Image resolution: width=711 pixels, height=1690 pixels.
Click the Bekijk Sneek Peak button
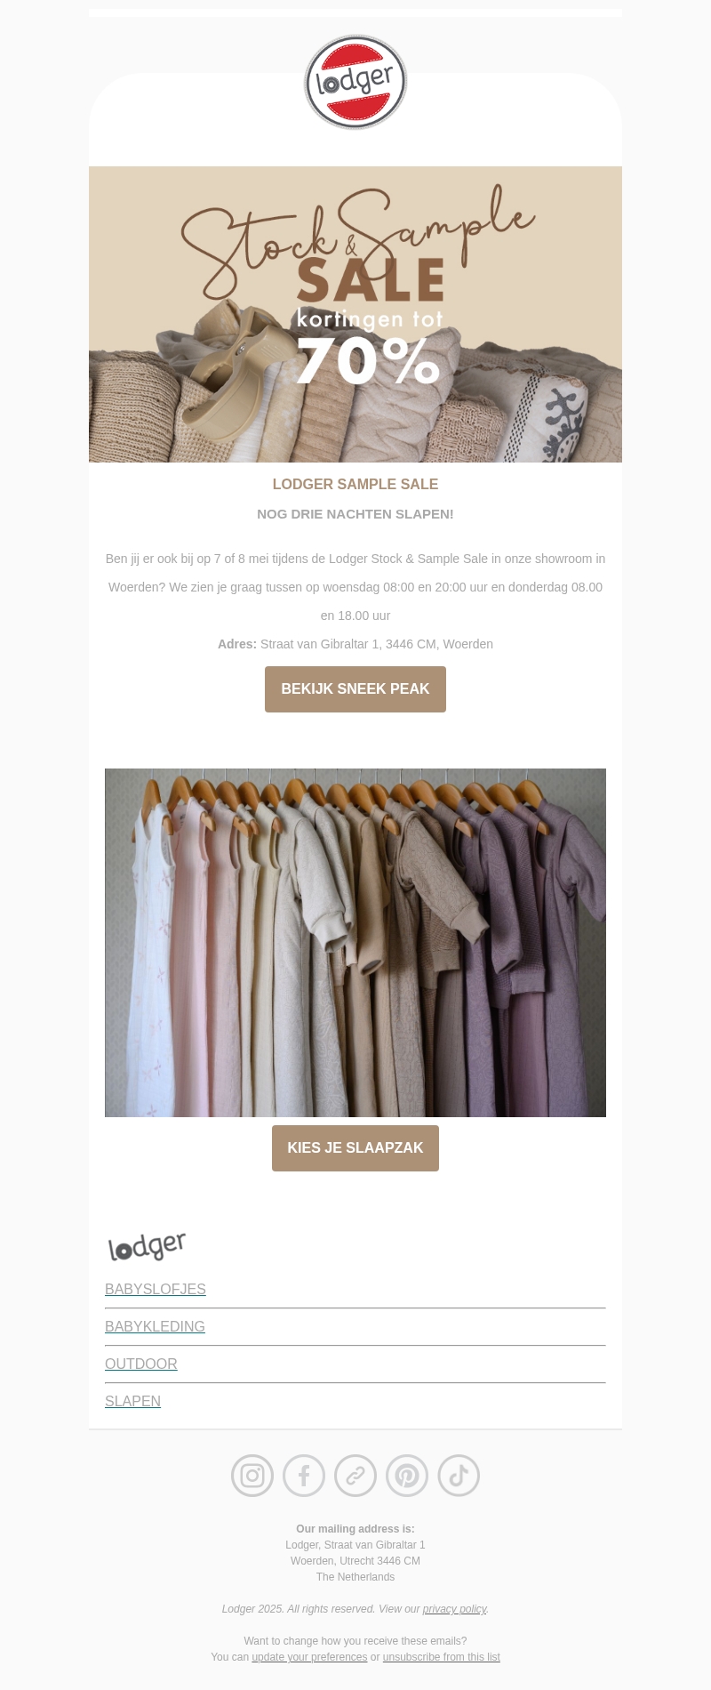(x=355, y=689)
